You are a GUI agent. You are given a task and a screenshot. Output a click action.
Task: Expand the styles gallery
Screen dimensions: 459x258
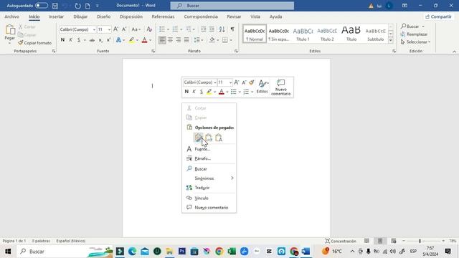point(390,41)
